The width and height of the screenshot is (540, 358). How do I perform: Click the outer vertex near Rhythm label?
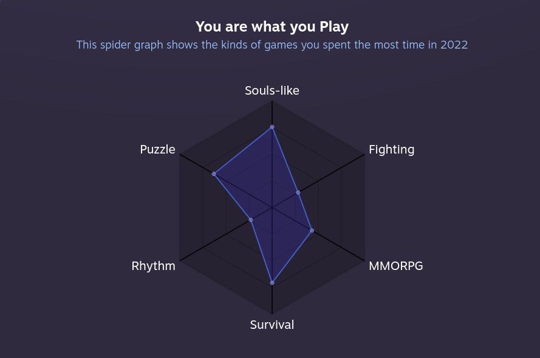point(180,260)
